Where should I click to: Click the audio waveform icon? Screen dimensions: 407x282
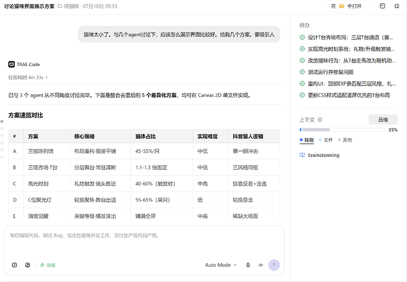click(261, 265)
